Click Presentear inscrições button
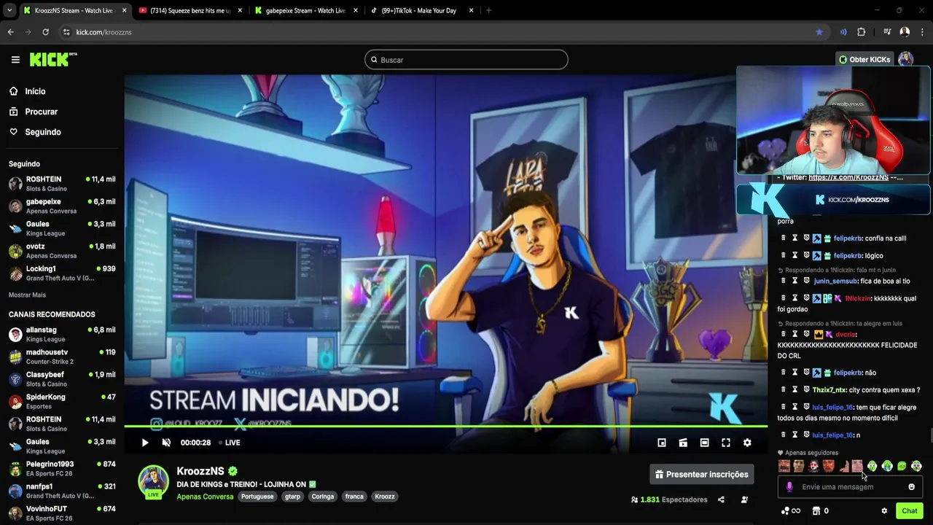The height and width of the screenshot is (525, 933). pos(702,474)
